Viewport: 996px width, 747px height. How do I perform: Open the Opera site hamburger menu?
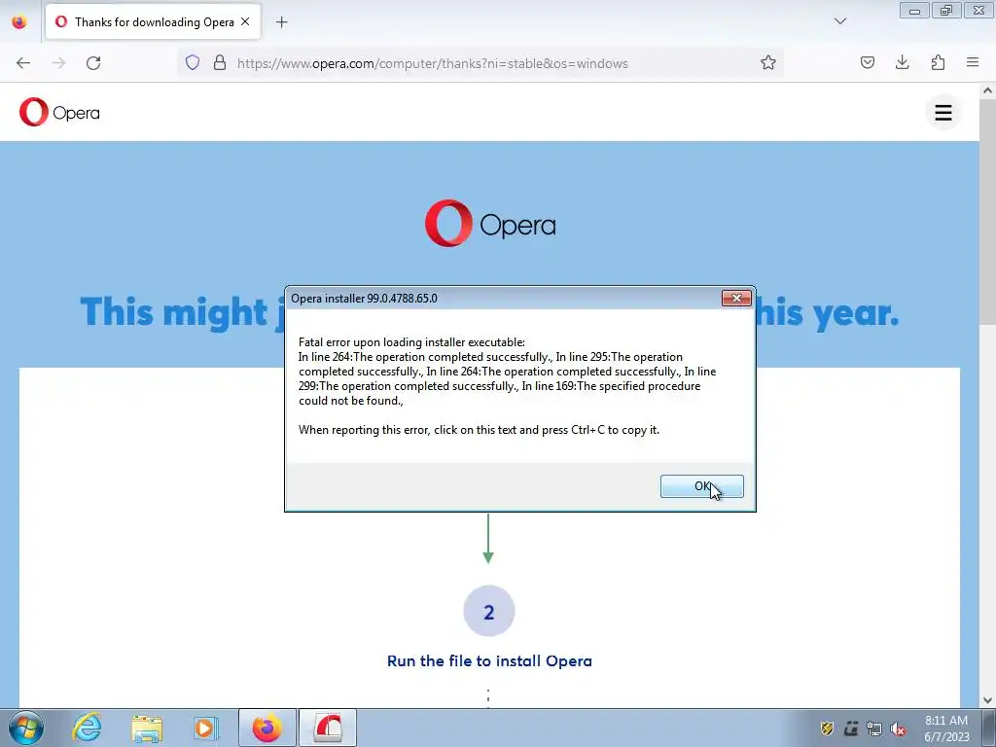943,113
